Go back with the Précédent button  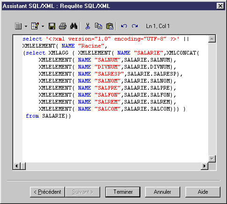click(47, 192)
